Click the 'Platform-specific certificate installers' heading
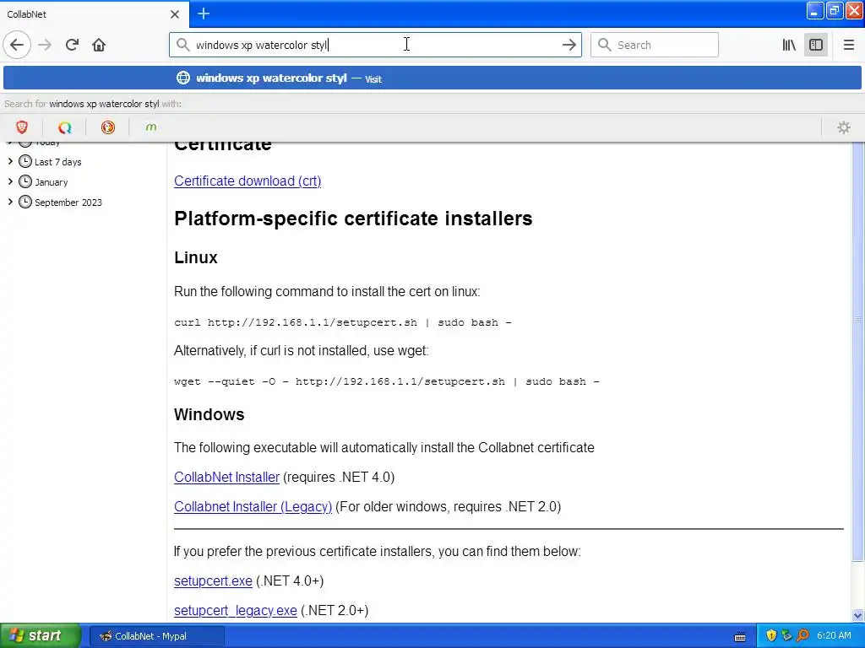The width and height of the screenshot is (865, 648). tap(353, 219)
